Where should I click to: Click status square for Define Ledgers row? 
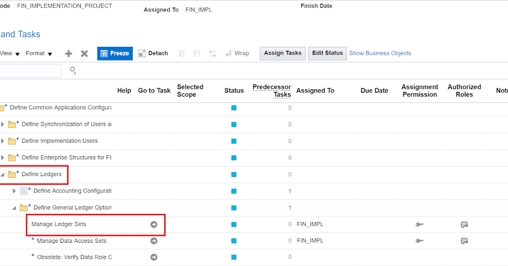click(x=234, y=174)
